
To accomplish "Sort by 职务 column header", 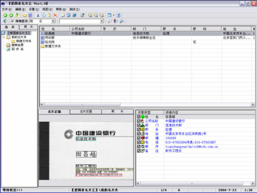I will pyautogui.click(x=176, y=29).
